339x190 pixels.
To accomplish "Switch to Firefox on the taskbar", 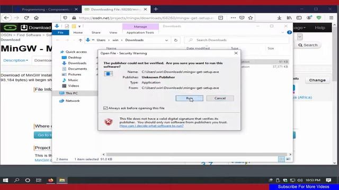I will [x=51, y=180].
